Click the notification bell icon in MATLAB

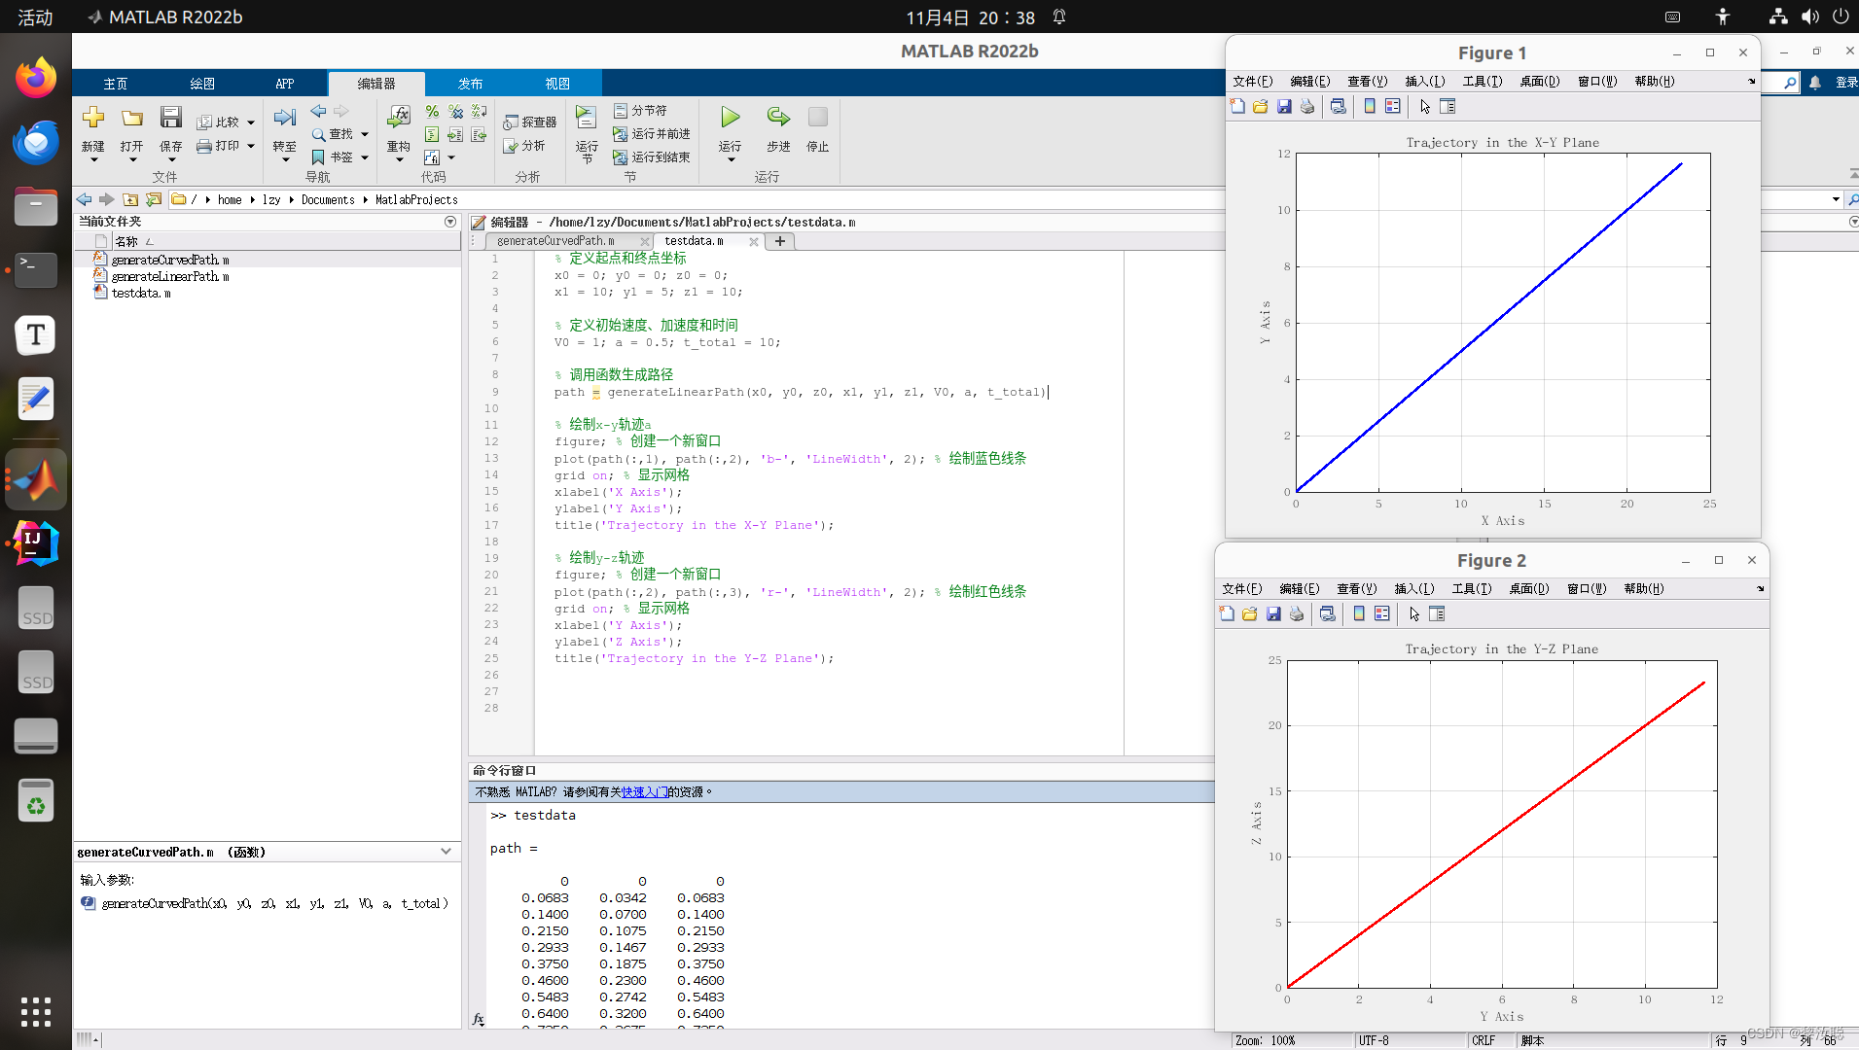[x=1815, y=84]
